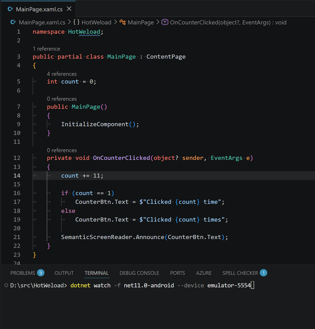Click '--device' option in terminal command
This screenshot has height=329, width=315.
pyautogui.click(x=191, y=285)
